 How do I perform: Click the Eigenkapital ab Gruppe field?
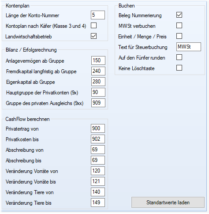point(98,82)
